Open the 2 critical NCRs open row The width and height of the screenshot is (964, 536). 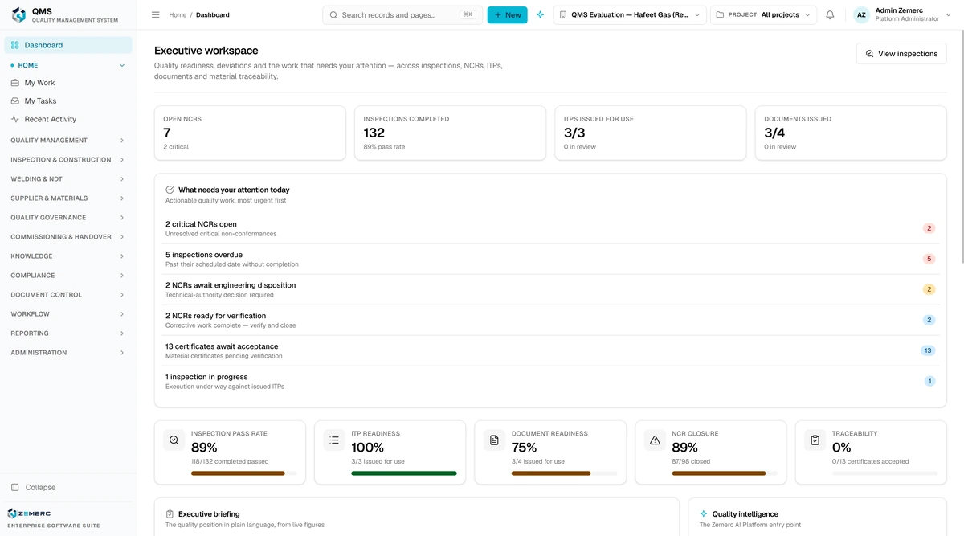[550, 228]
